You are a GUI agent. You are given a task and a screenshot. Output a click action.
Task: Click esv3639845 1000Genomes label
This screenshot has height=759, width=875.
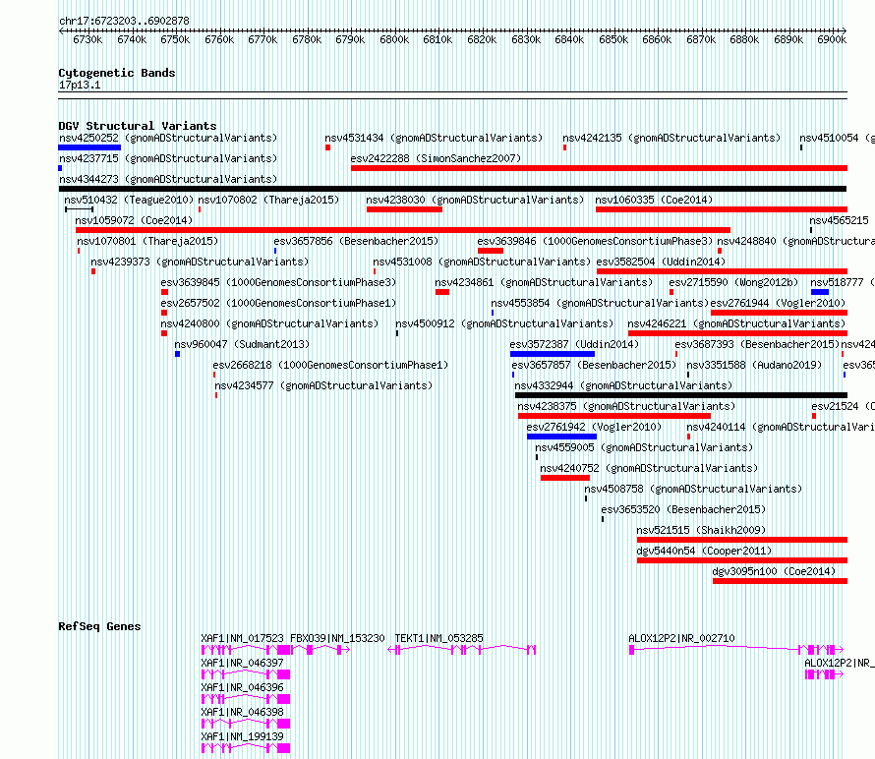(x=278, y=282)
